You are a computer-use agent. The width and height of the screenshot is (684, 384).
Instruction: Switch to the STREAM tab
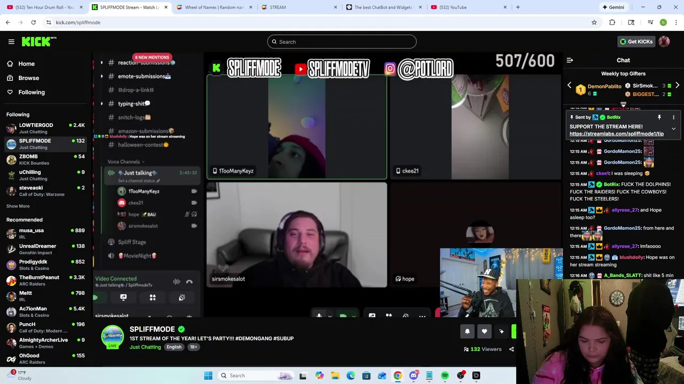(299, 7)
